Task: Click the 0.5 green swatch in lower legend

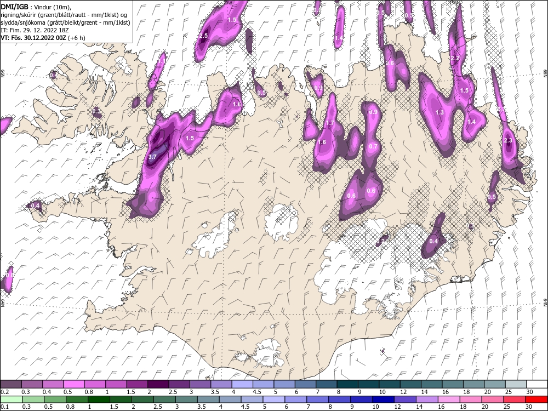Action: tap(55, 400)
